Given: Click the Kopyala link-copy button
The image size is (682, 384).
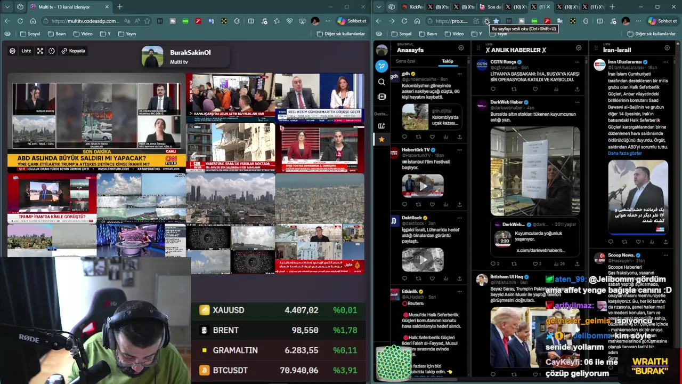Looking at the screenshot, I should [x=74, y=51].
